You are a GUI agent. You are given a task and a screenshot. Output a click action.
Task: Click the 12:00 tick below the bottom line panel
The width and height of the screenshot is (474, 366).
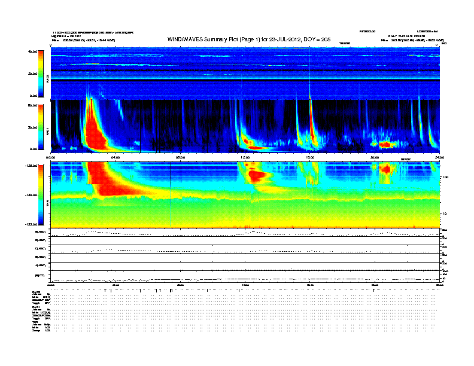245,285
